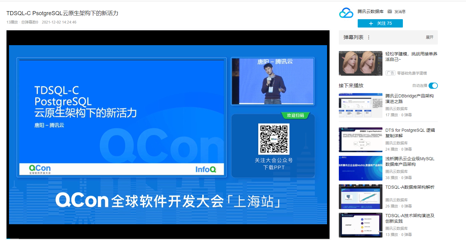Click 腾讯云数据库 under the DBbridge video
The width and height of the screenshot is (466, 240).
click(x=396, y=109)
